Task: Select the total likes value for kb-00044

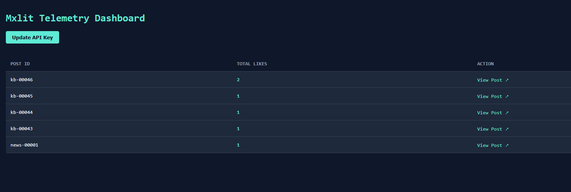Action: coord(238,113)
